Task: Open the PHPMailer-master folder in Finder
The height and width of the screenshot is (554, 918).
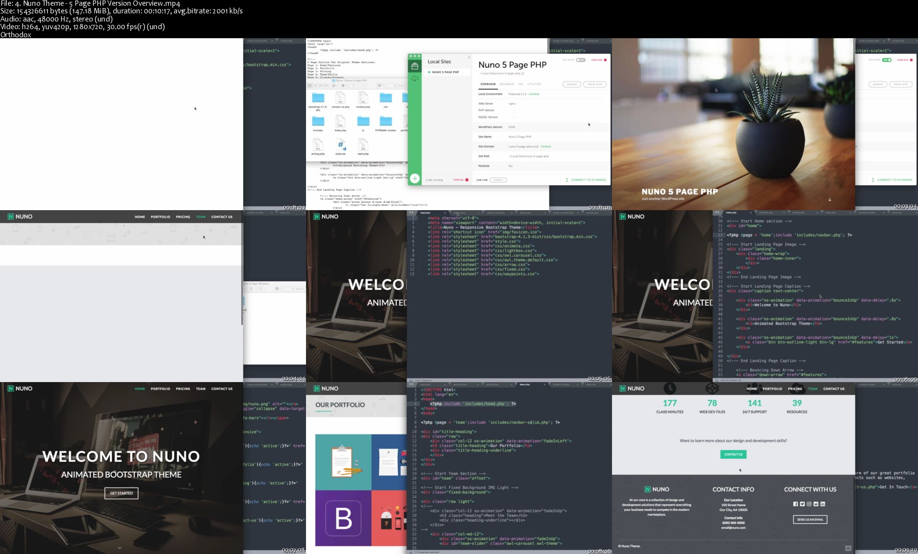Action: point(386,121)
